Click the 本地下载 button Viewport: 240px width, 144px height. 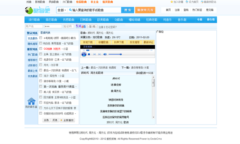(88, 42)
